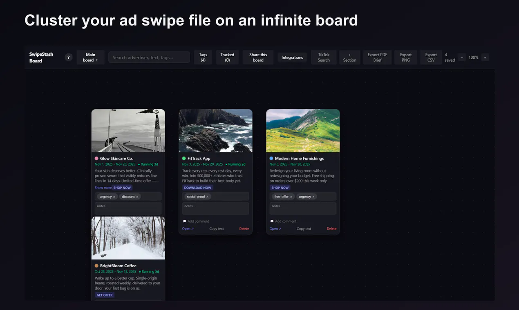Screen dimensions: 519x310
Task: Export board as CSV
Action: point(431,58)
